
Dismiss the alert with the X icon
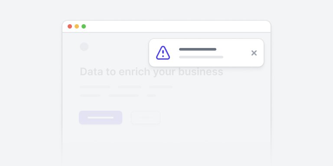click(x=254, y=53)
